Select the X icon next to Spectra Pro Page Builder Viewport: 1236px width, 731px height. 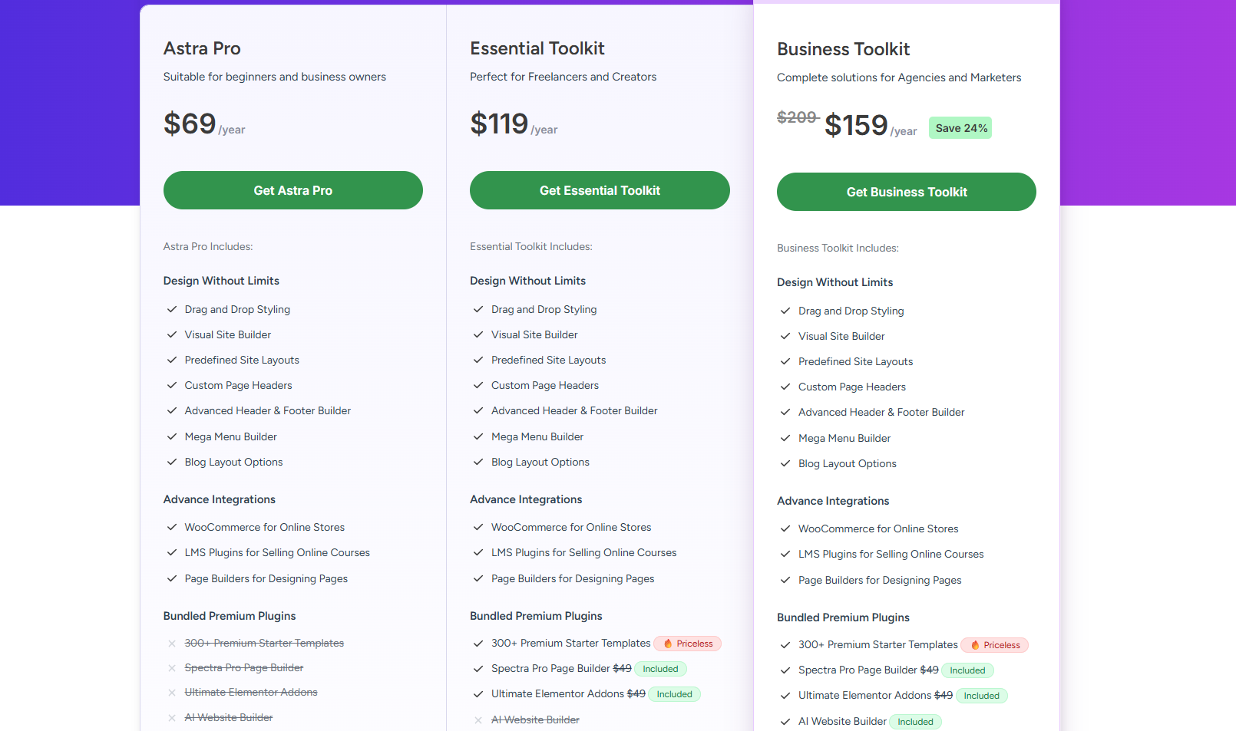tap(172, 667)
